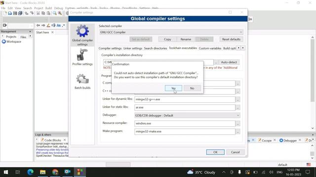The width and height of the screenshot is (316, 177).
Task: Open File menu in Code::Blocks
Action: (x=3, y=8)
